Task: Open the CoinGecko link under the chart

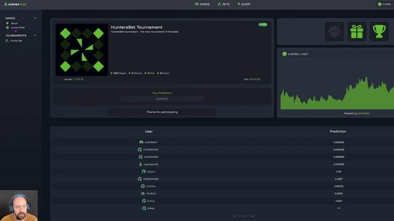Action: pyautogui.click(x=364, y=114)
